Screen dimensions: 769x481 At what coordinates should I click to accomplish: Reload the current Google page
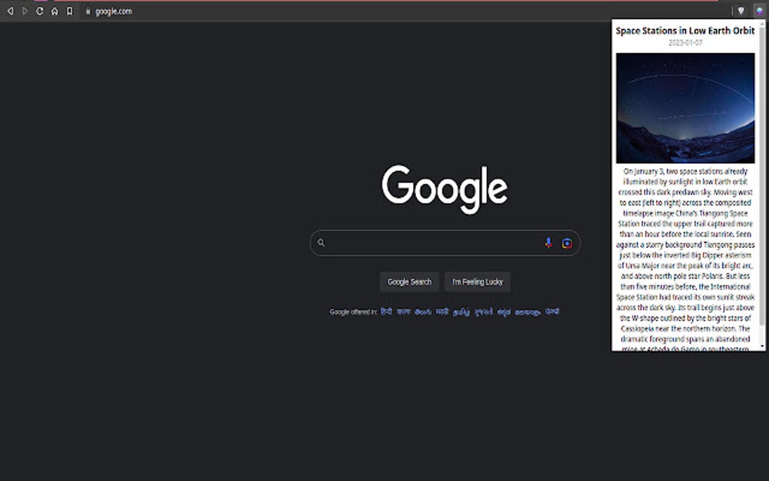39,11
